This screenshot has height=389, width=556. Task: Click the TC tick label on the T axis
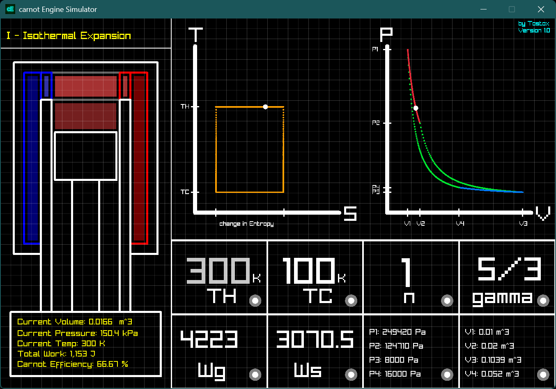(x=185, y=192)
